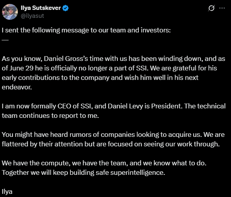
Task: Click the blue verified checkmark badge
Action: (65, 8)
